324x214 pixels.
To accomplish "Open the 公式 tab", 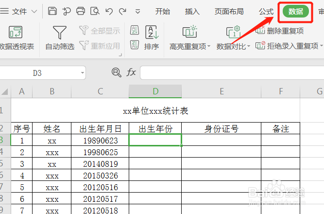I will 266,11.
